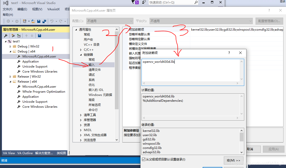The height and width of the screenshot is (168, 286).
Task: Click the 配置管理器(O)... button
Action: click(269, 21)
